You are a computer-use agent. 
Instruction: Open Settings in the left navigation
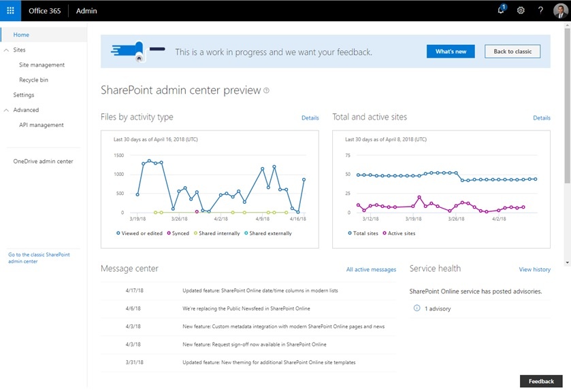[x=24, y=95]
